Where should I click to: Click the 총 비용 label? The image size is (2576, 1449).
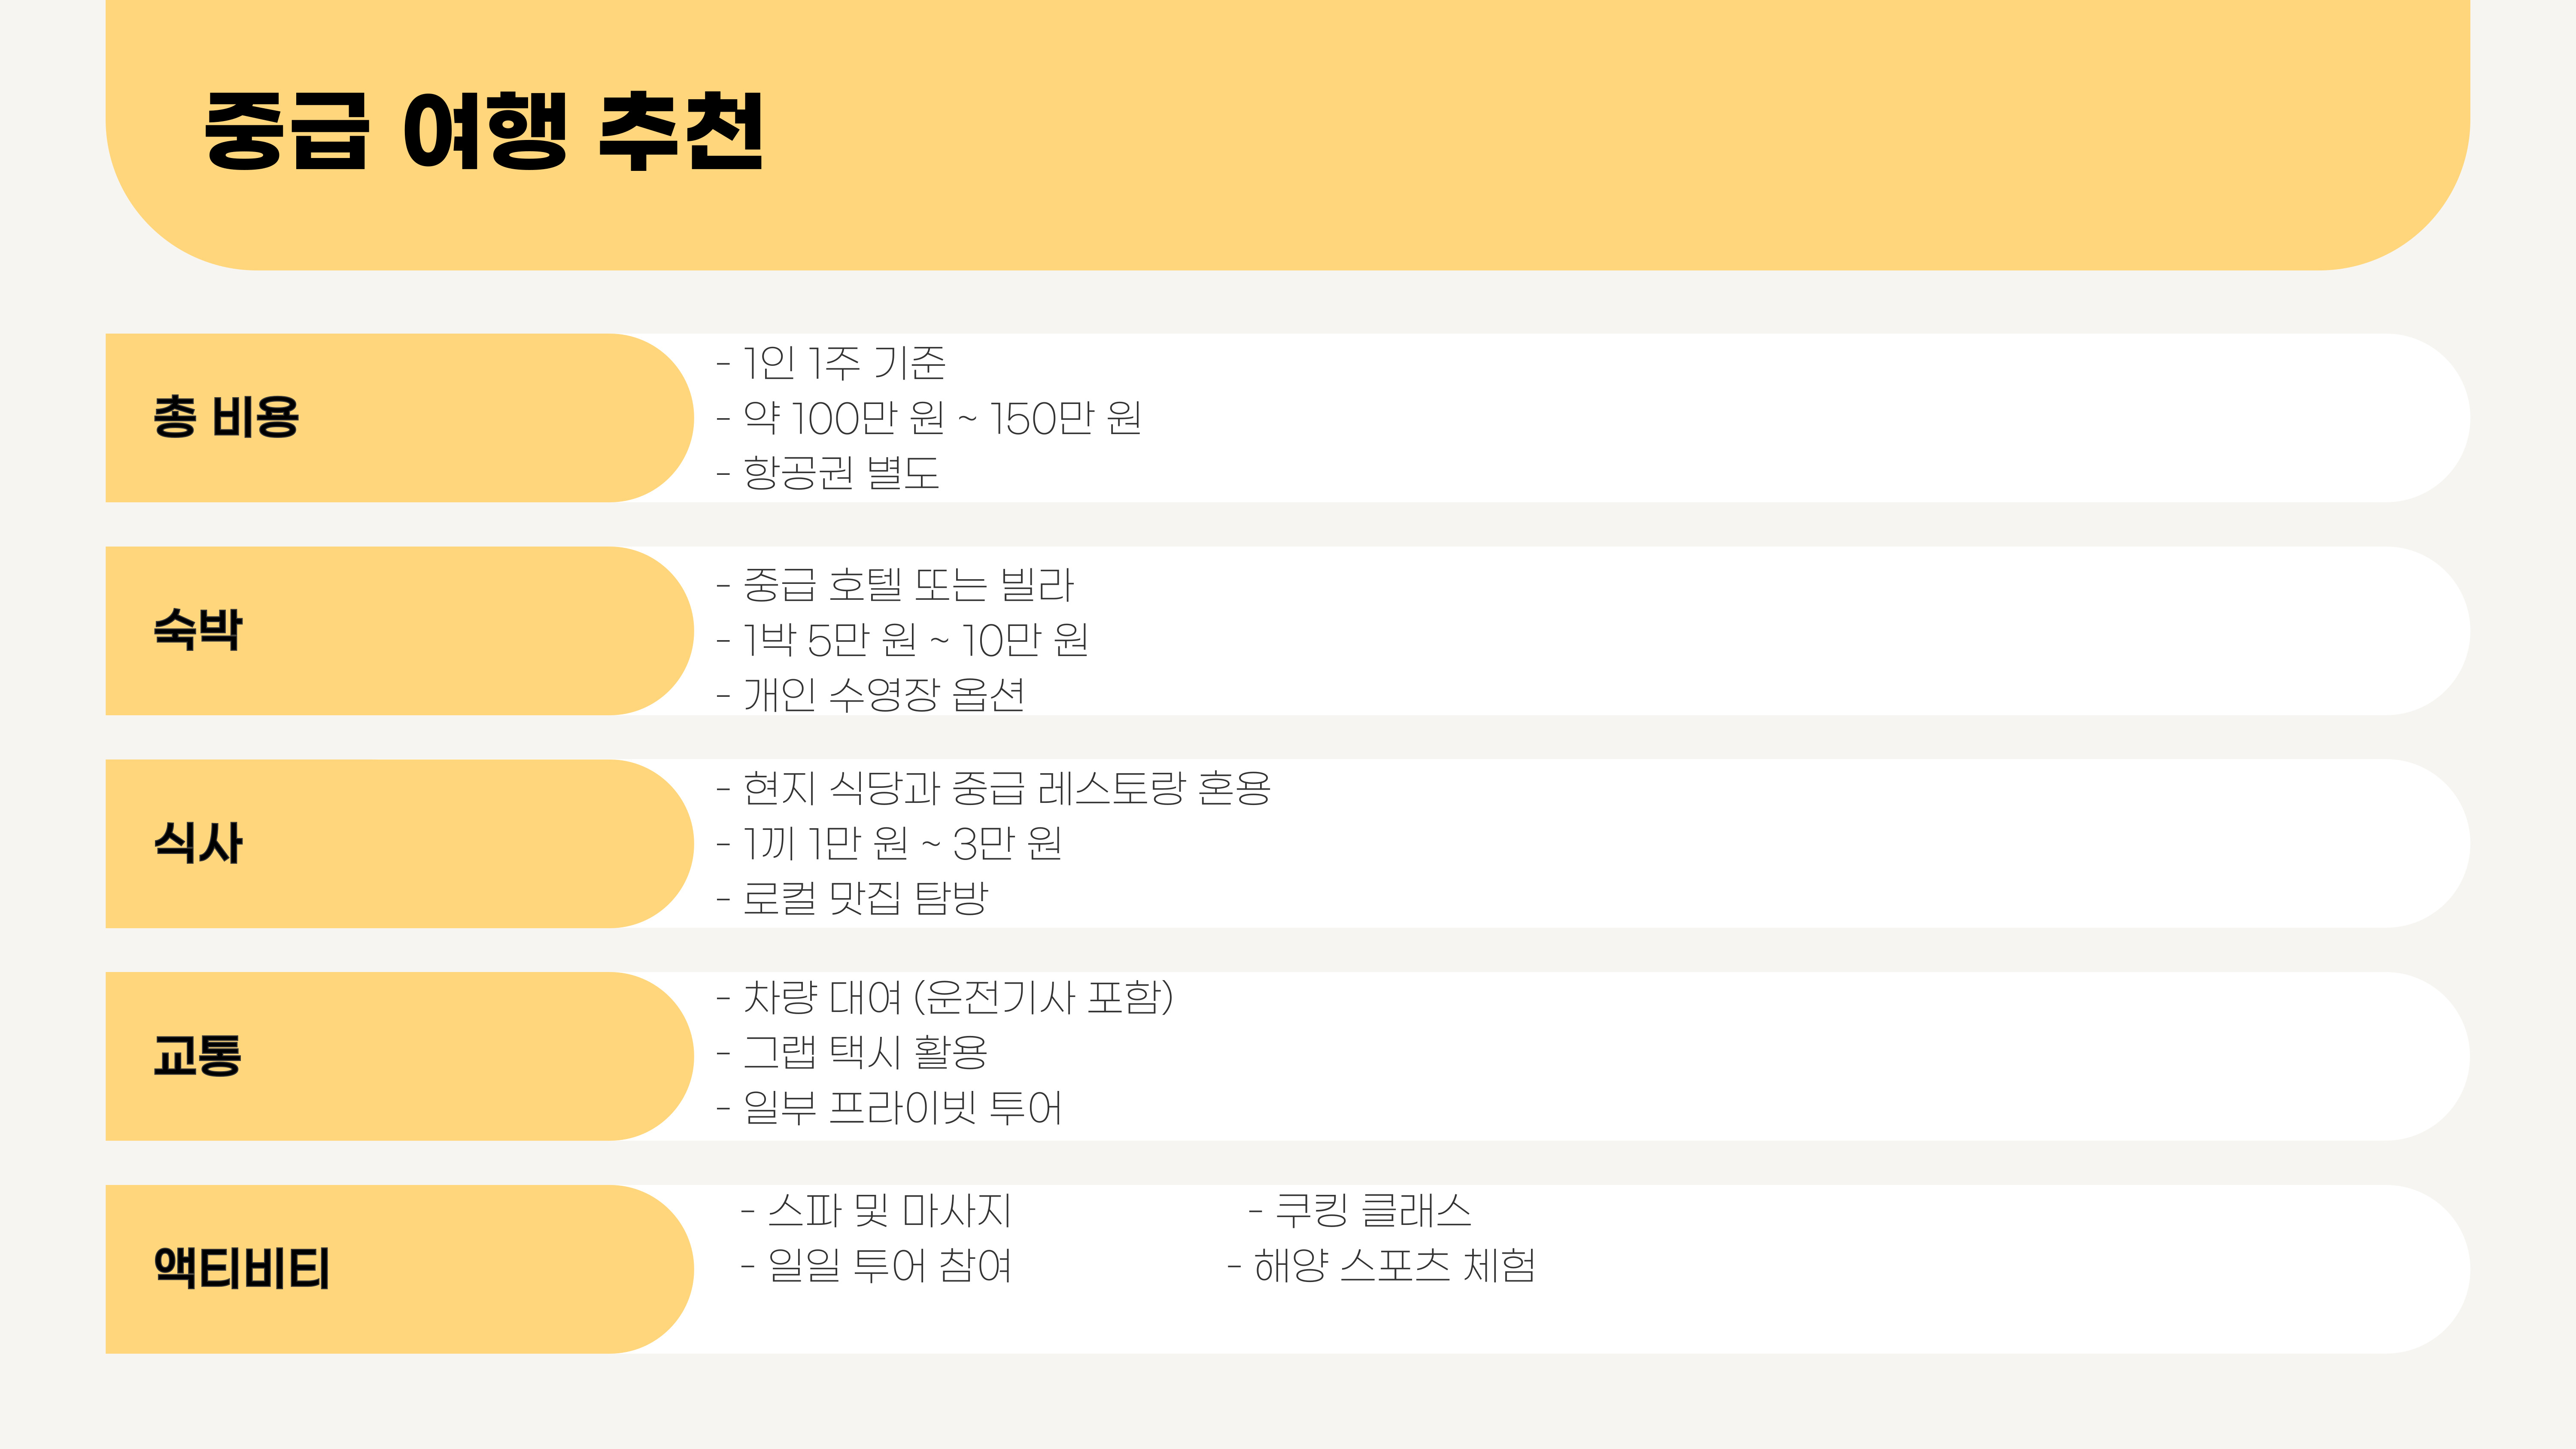226,417
